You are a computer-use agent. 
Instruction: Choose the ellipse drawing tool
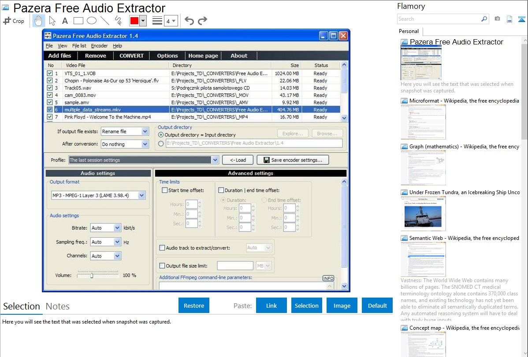coord(92,21)
